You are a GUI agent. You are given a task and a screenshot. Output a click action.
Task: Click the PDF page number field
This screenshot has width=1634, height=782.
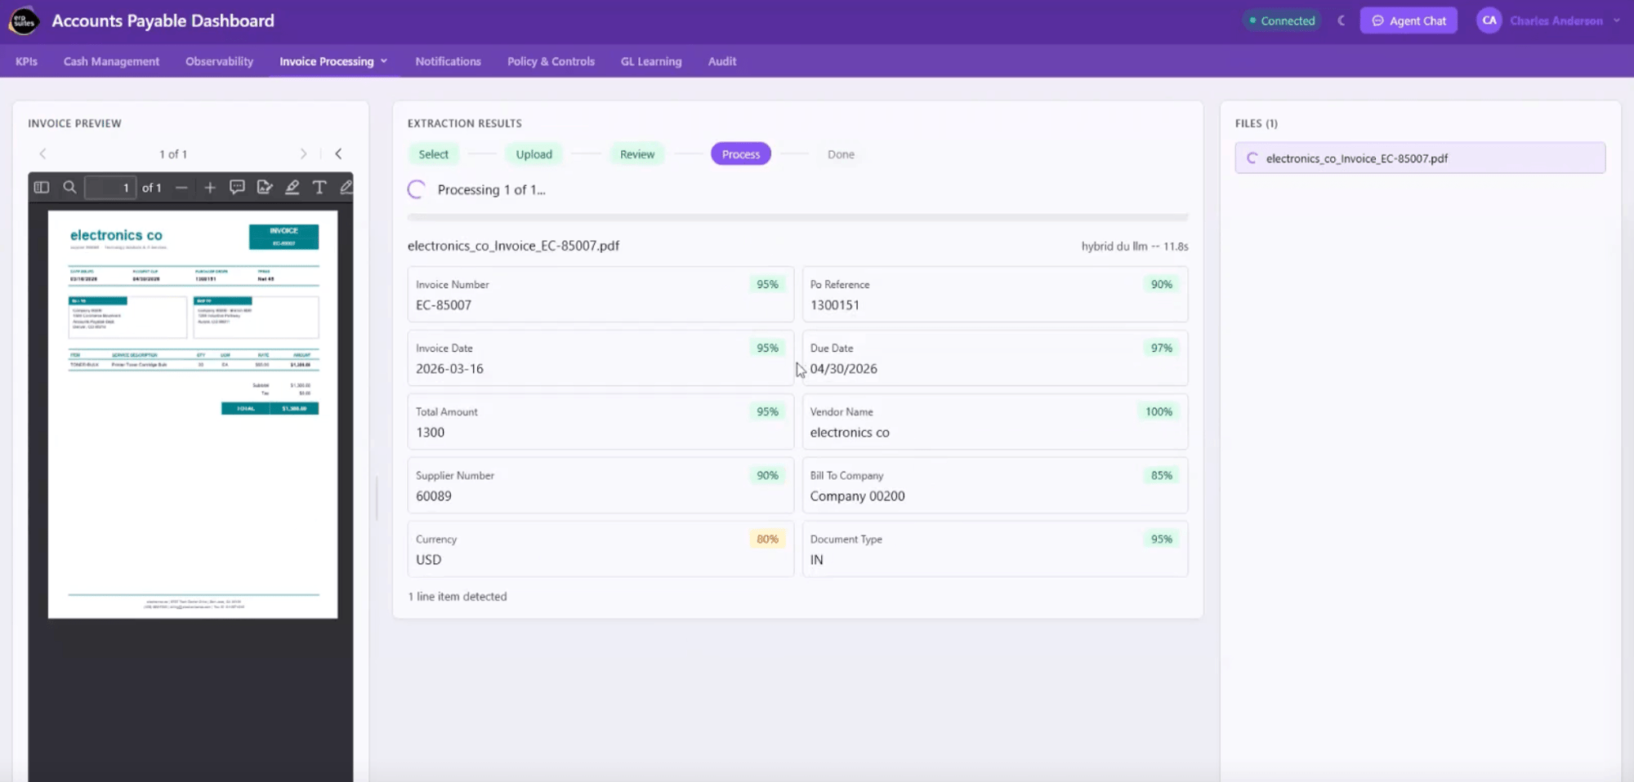[110, 188]
